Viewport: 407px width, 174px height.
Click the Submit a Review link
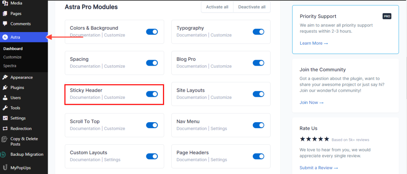(319, 168)
